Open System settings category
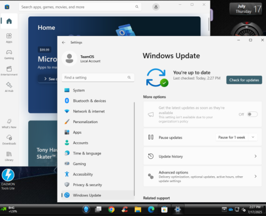This screenshot has width=266, height=216. [x=98, y=90]
